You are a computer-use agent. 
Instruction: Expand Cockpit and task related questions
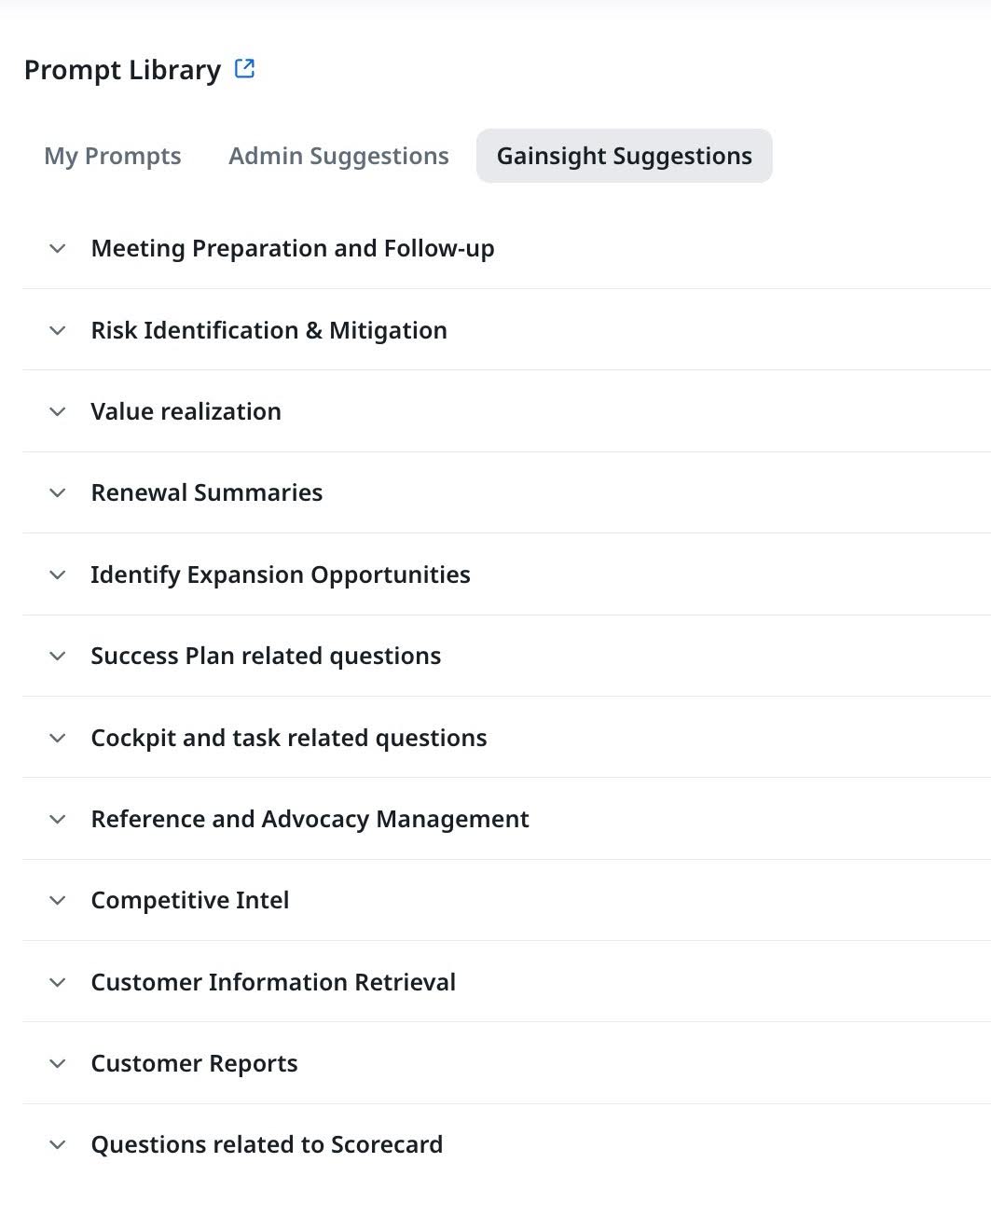(x=57, y=738)
